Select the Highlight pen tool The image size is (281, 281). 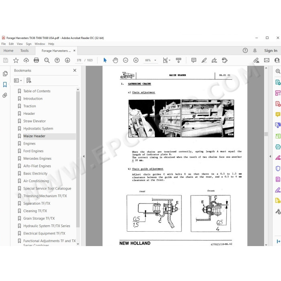(x=204, y=60)
